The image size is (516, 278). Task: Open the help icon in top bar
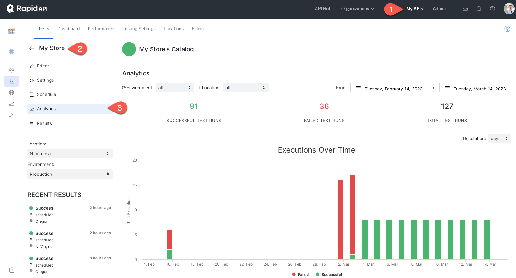[x=492, y=9]
